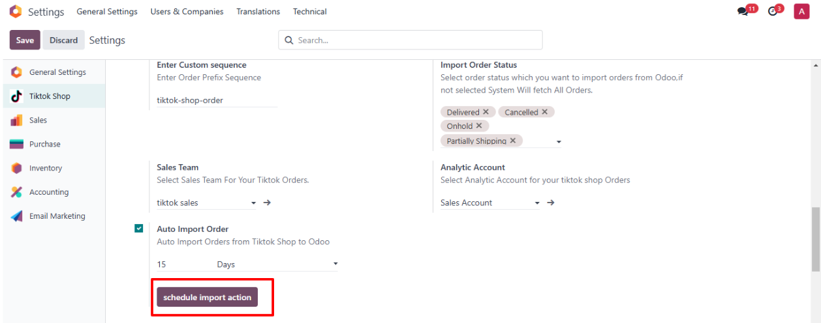This screenshot has height=323, width=821.
Task: Click the user avatar icon
Action: point(801,12)
